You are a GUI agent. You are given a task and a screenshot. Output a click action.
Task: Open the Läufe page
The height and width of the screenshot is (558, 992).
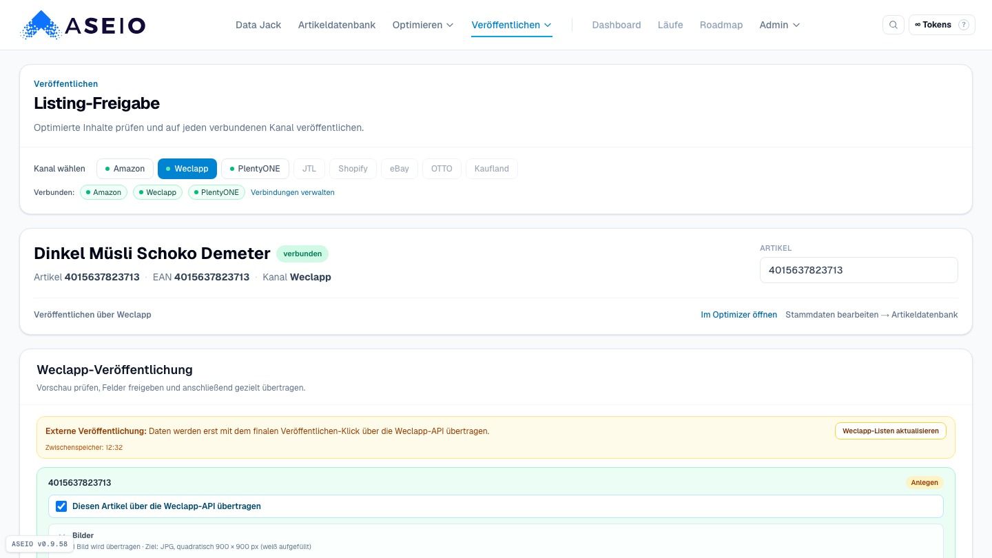[670, 25]
